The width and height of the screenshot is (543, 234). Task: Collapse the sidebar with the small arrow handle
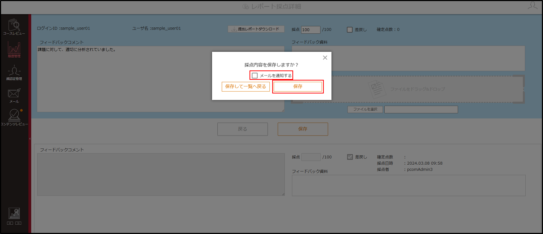[x=30, y=138]
